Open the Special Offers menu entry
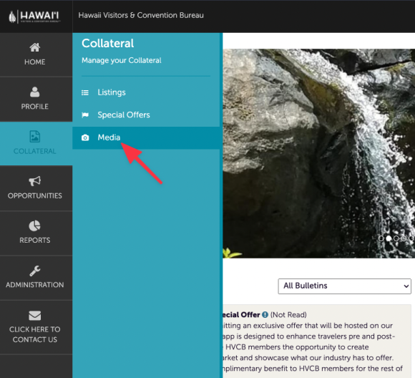415x378 pixels. (x=146, y=115)
